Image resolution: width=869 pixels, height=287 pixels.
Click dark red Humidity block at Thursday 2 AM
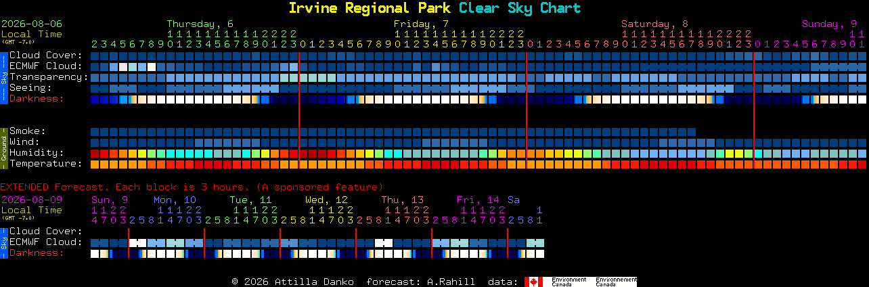point(95,154)
